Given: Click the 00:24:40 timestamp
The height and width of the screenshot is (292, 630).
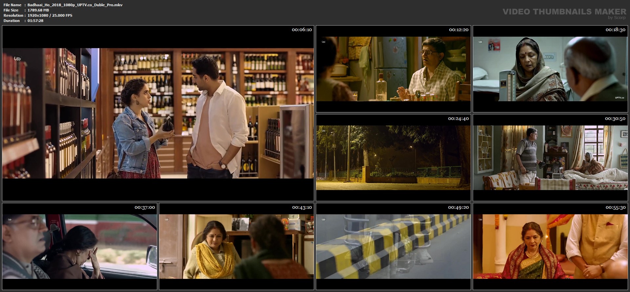Looking at the screenshot, I should coord(458,119).
